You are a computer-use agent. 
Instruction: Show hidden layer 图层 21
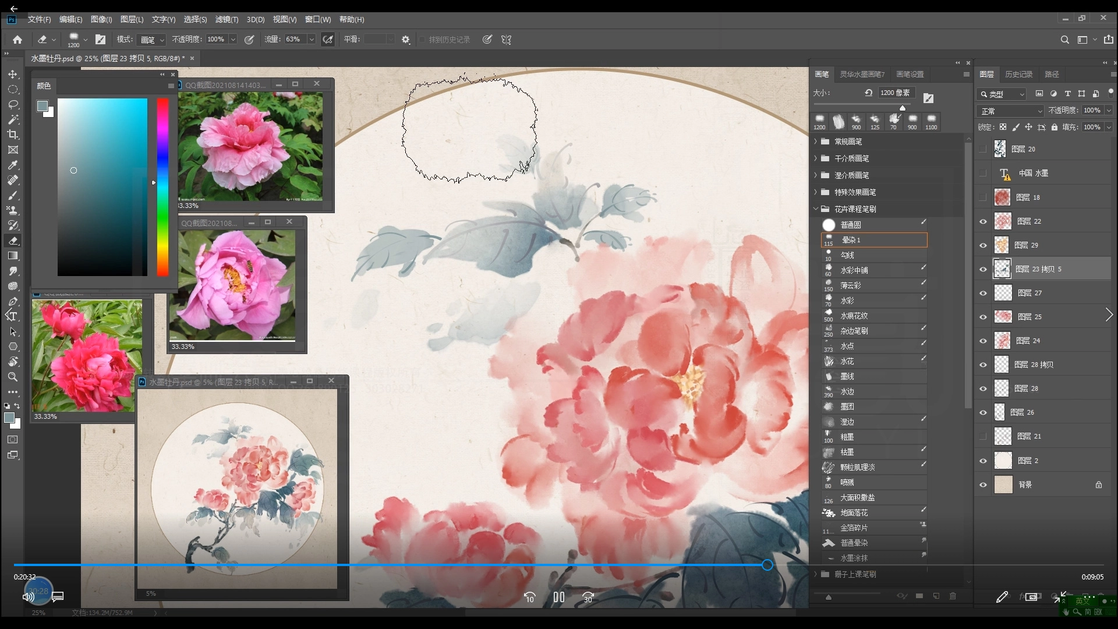point(983,436)
